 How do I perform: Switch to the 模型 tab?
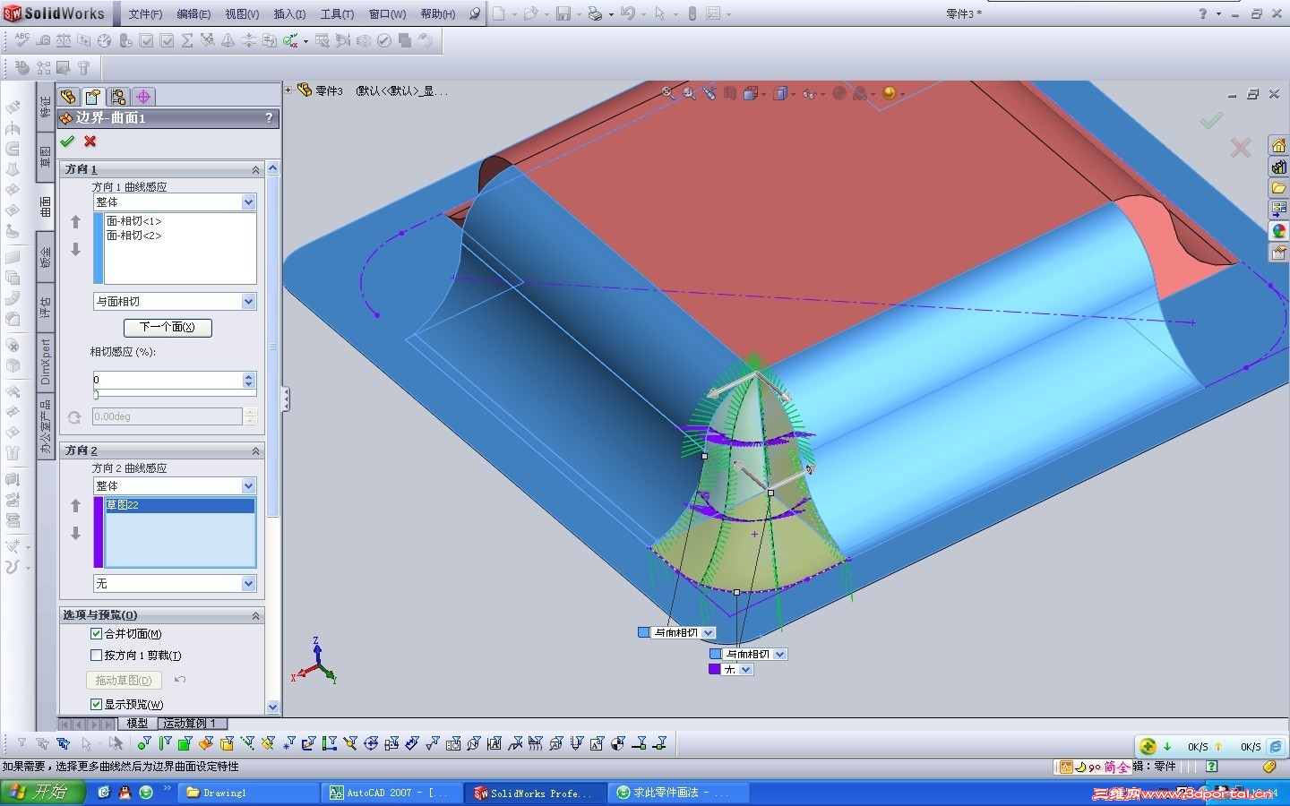[x=137, y=723]
